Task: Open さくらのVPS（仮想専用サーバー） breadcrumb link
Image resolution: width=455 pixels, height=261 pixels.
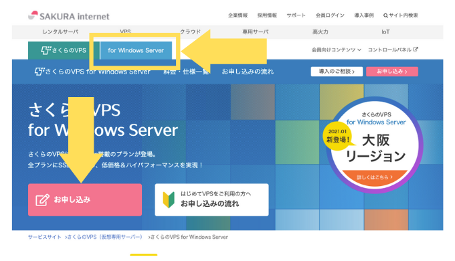Action: [x=105, y=237]
